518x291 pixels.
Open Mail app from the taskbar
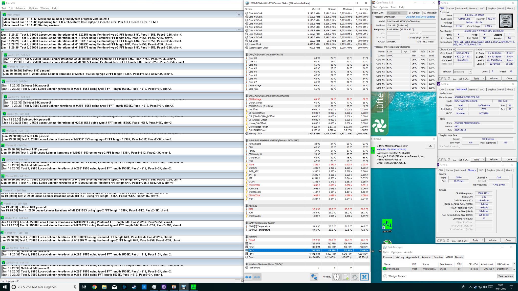pyautogui.click(x=114, y=287)
